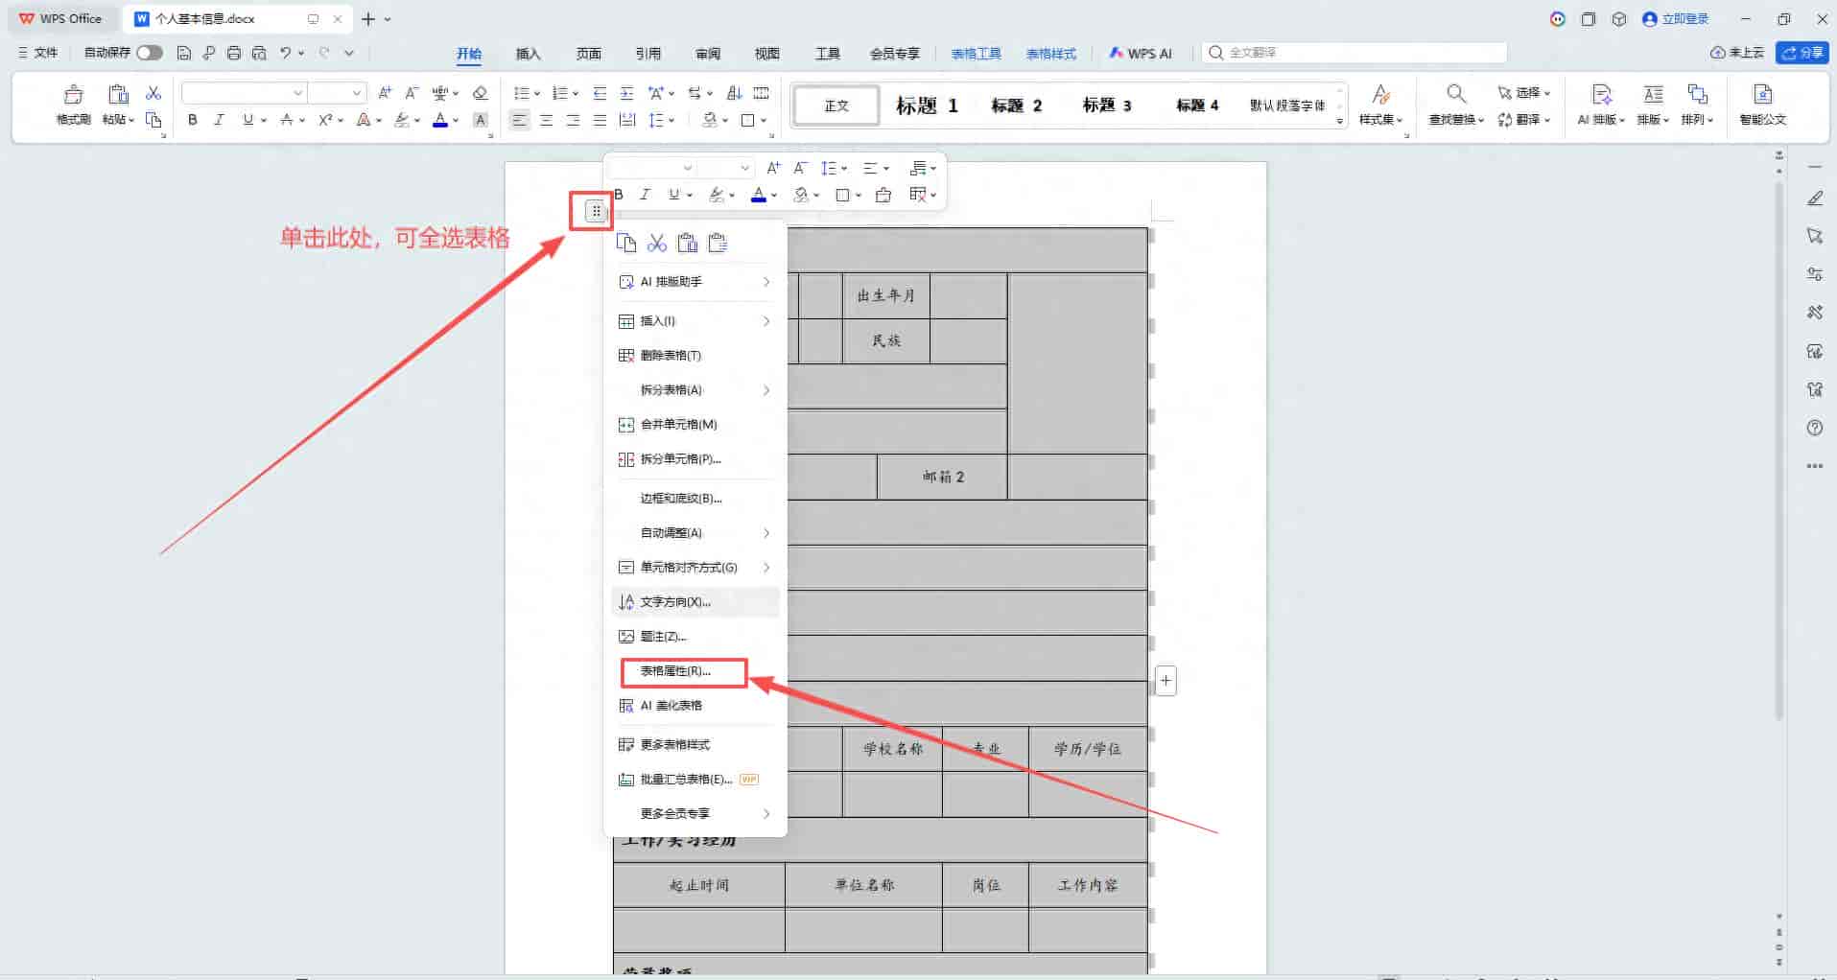
Task: Click the ribbon Decrease font size icon
Action: 412,93
